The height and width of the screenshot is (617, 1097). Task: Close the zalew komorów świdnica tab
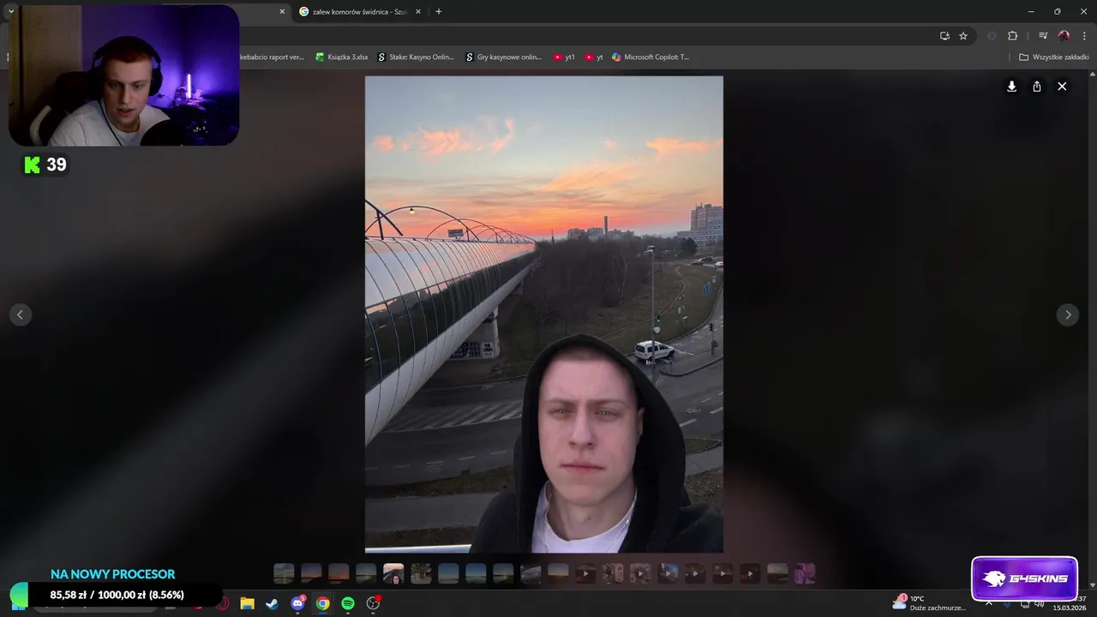pyautogui.click(x=418, y=12)
